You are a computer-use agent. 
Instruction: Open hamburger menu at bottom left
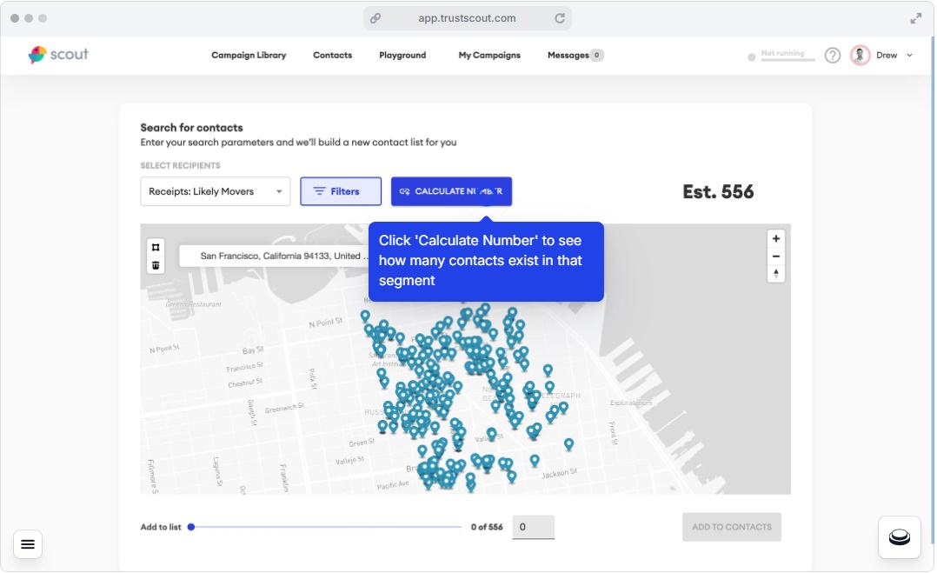(28, 544)
